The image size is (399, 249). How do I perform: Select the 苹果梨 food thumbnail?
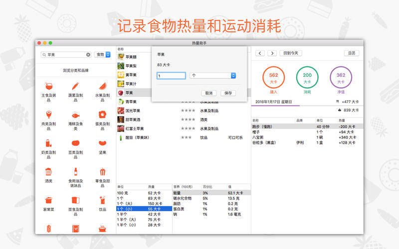pyautogui.click(x=121, y=66)
